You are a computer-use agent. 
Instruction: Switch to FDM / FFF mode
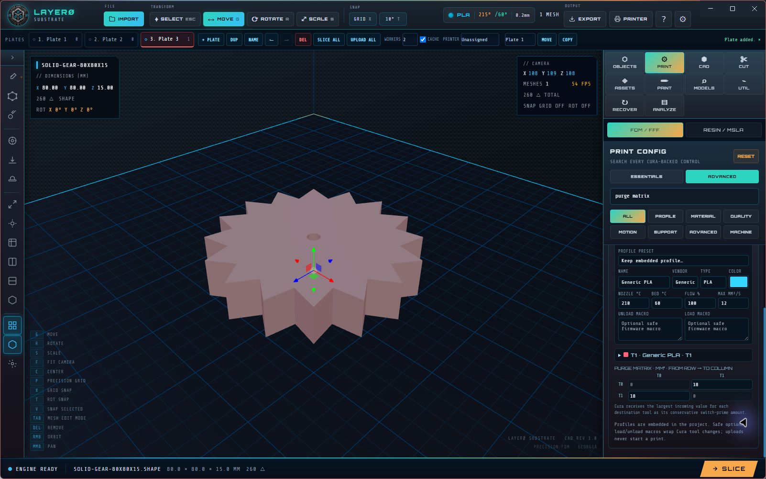(645, 130)
